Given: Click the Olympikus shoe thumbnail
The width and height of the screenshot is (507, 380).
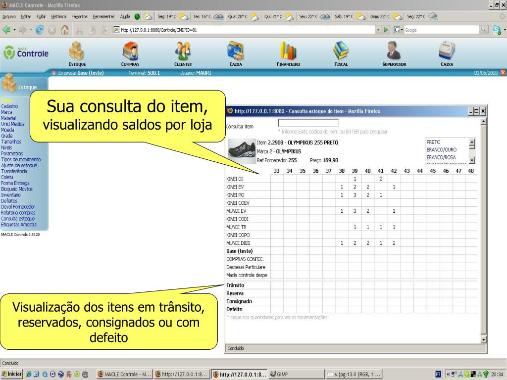Looking at the screenshot, I should (x=242, y=150).
